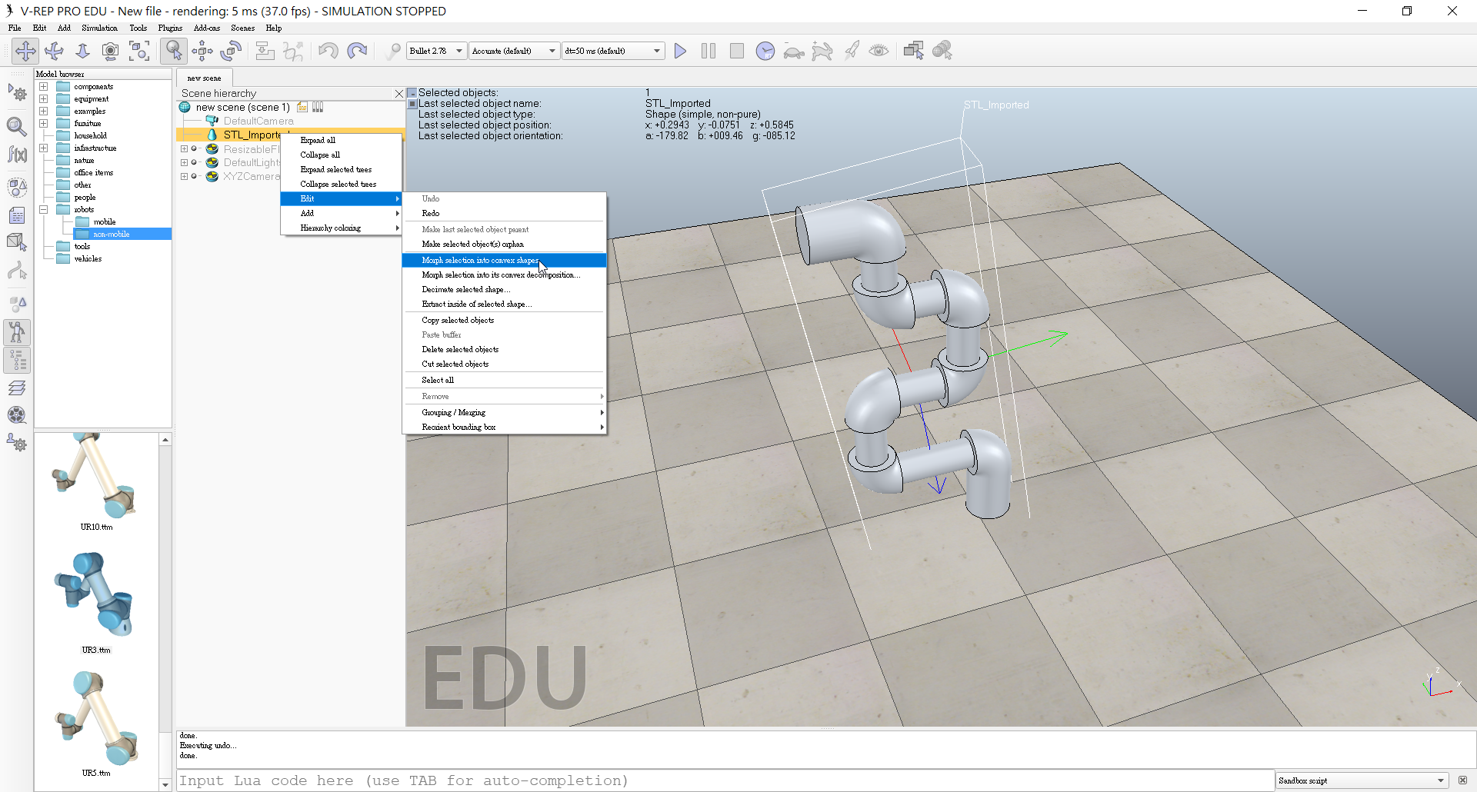The width and height of the screenshot is (1477, 792).
Task: Toggle visualization eye icon
Action: pyautogui.click(x=879, y=51)
